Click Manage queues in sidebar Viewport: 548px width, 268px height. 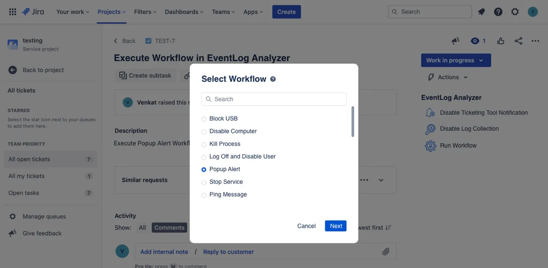(x=44, y=216)
